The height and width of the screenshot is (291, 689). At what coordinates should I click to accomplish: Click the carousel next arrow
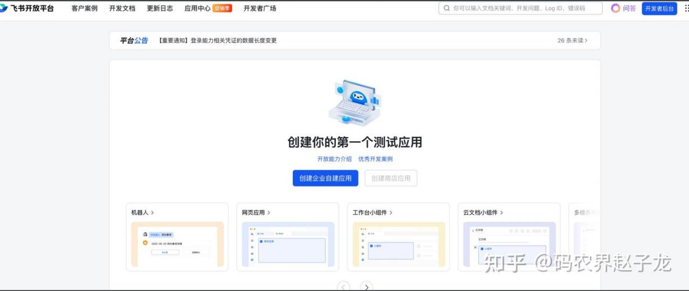[x=367, y=286]
